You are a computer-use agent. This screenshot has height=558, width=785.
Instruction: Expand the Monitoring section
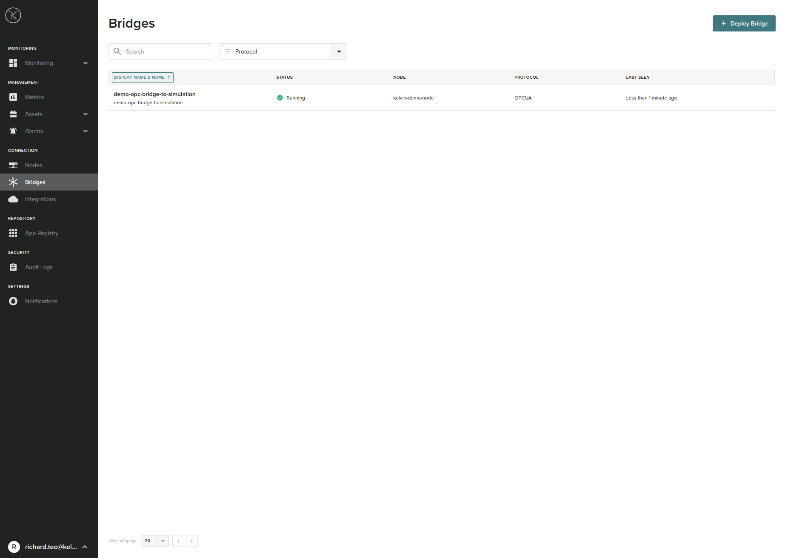click(86, 63)
